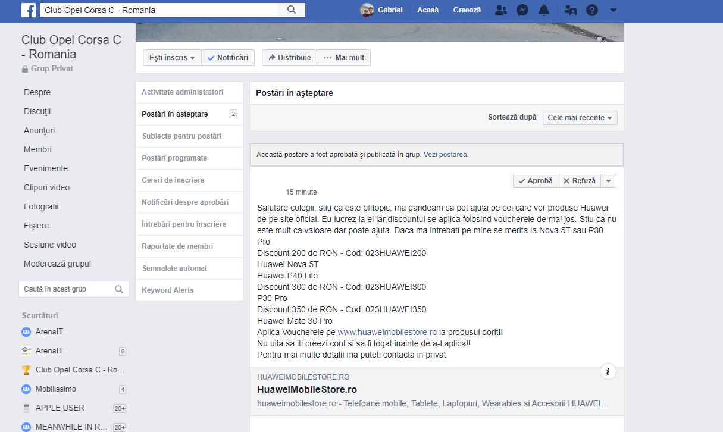
Task: Open the Mai mult menu
Action: point(343,58)
